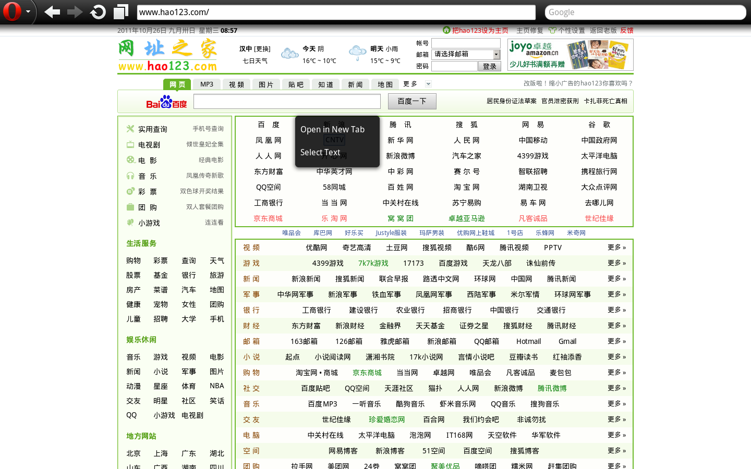Focus the 密码 password input

point(454,66)
